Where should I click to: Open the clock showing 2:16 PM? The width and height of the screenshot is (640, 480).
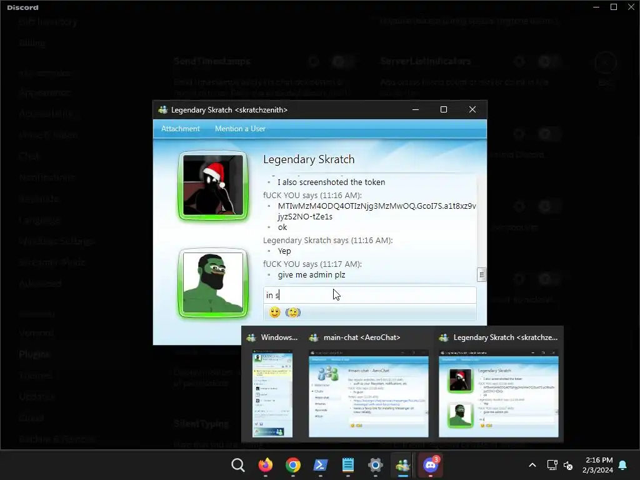point(597,465)
